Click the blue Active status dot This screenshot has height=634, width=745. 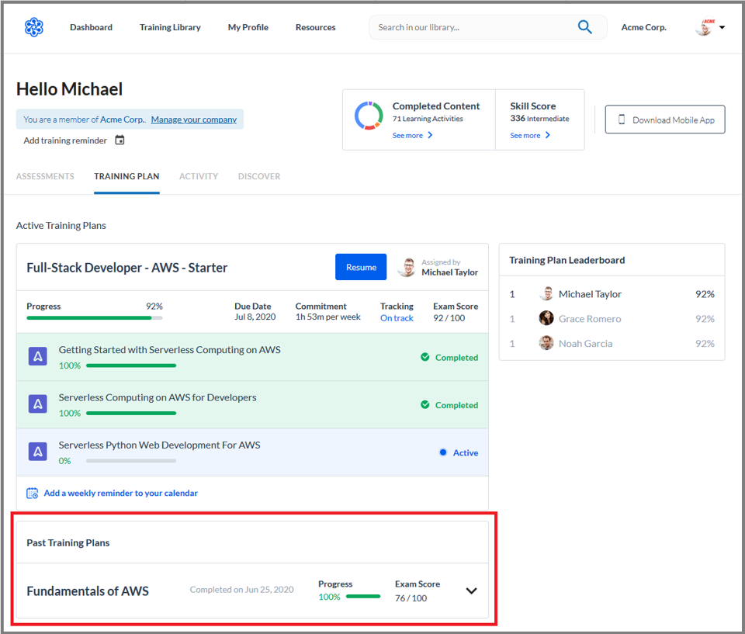click(x=443, y=452)
